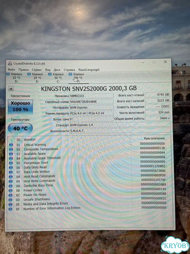Click the ID column header
Screen dimensions: 190x254
tap(18, 140)
